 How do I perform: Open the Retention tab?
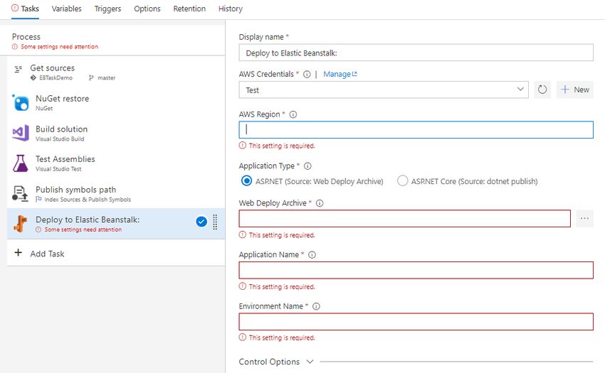(x=189, y=9)
